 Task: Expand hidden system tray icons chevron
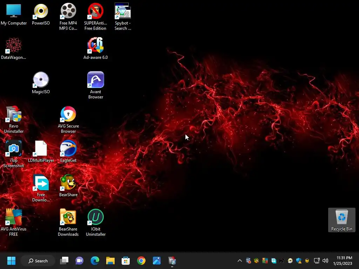point(240,261)
